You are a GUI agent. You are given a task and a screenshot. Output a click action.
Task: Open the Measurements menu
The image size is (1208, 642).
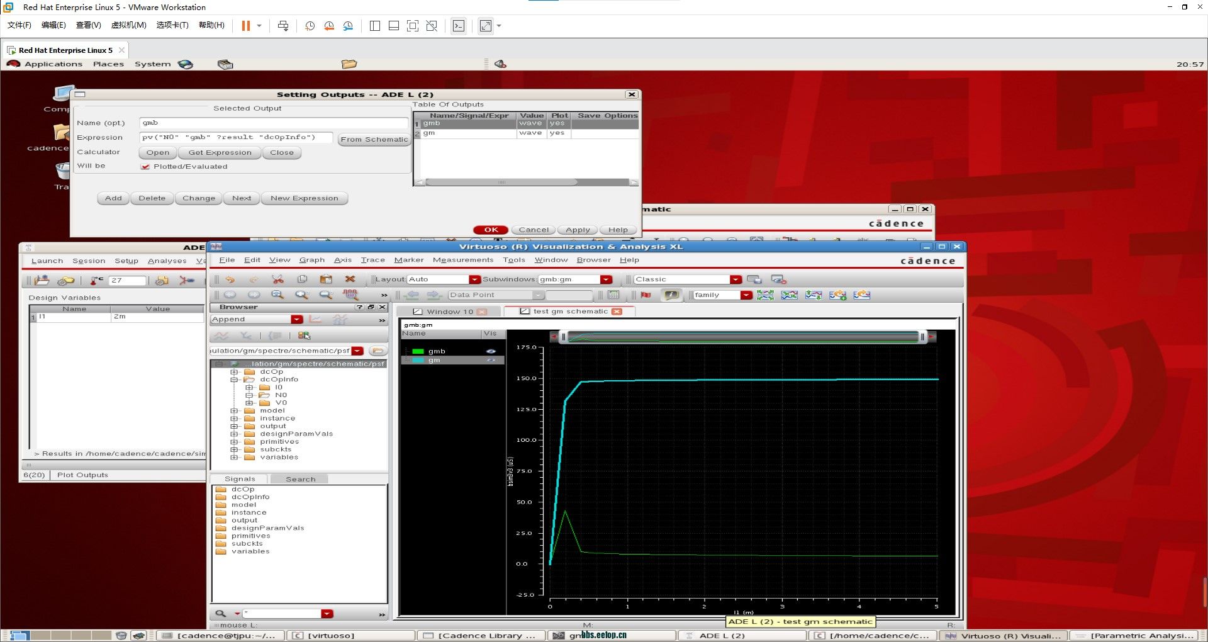click(x=462, y=260)
